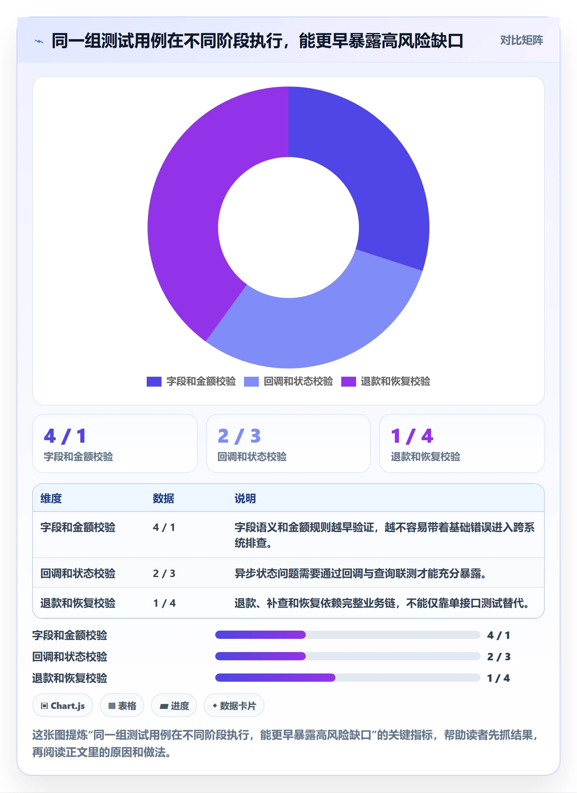
Task: Click the square icon in Chart.js chip
Action: 45,706
